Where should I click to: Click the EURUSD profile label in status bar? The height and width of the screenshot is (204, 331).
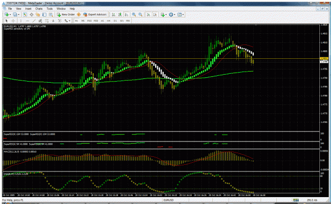(168, 200)
